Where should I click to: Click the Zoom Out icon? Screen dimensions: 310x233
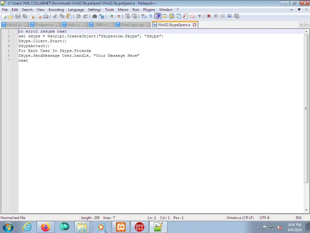pyautogui.click(x=118, y=16)
